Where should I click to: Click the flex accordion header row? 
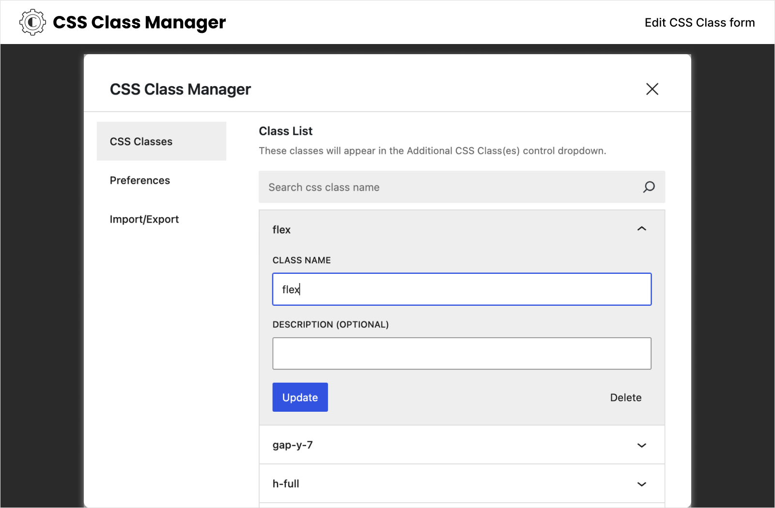(436, 230)
